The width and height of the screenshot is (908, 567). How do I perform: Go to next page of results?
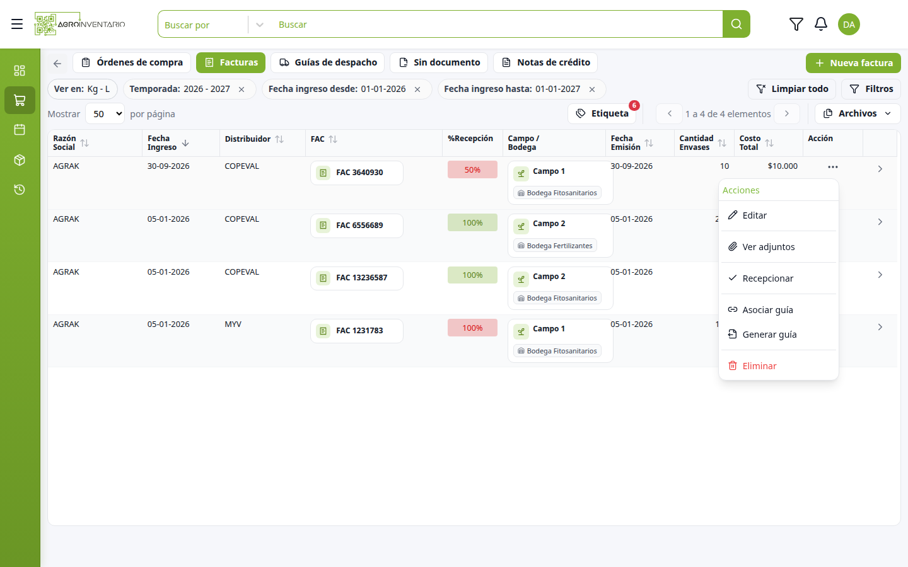click(x=787, y=113)
